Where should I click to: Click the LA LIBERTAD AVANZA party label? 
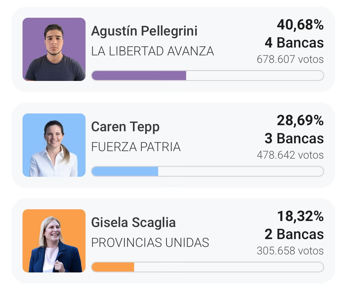point(152,51)
